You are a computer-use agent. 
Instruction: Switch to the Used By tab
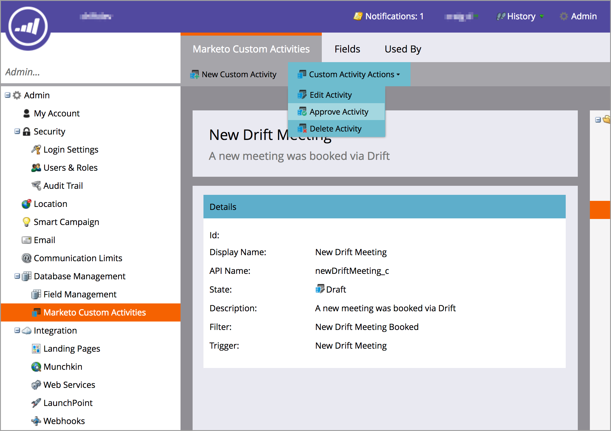pyautogui.click(x=403, y=49)
